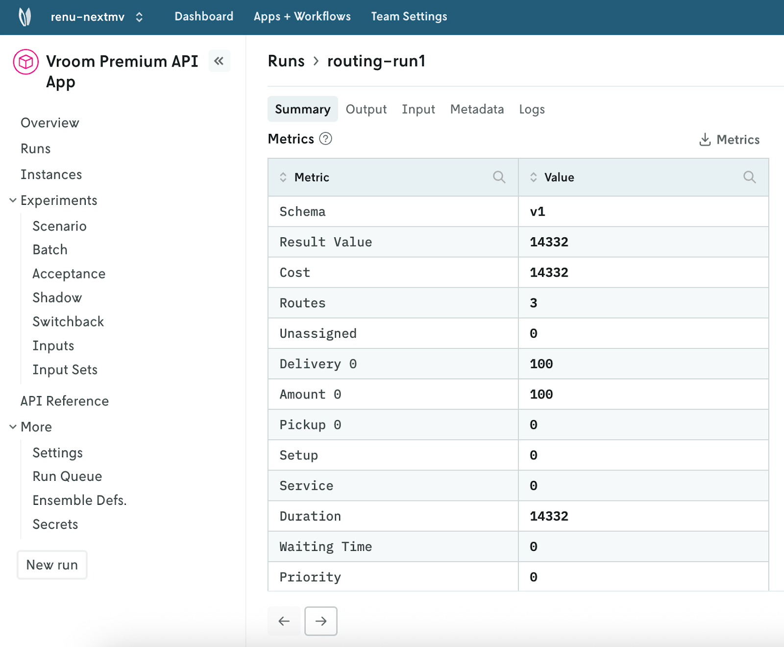Open Scenario experiments
Viewport: 784px width, 647px height.
click(60, 226)
